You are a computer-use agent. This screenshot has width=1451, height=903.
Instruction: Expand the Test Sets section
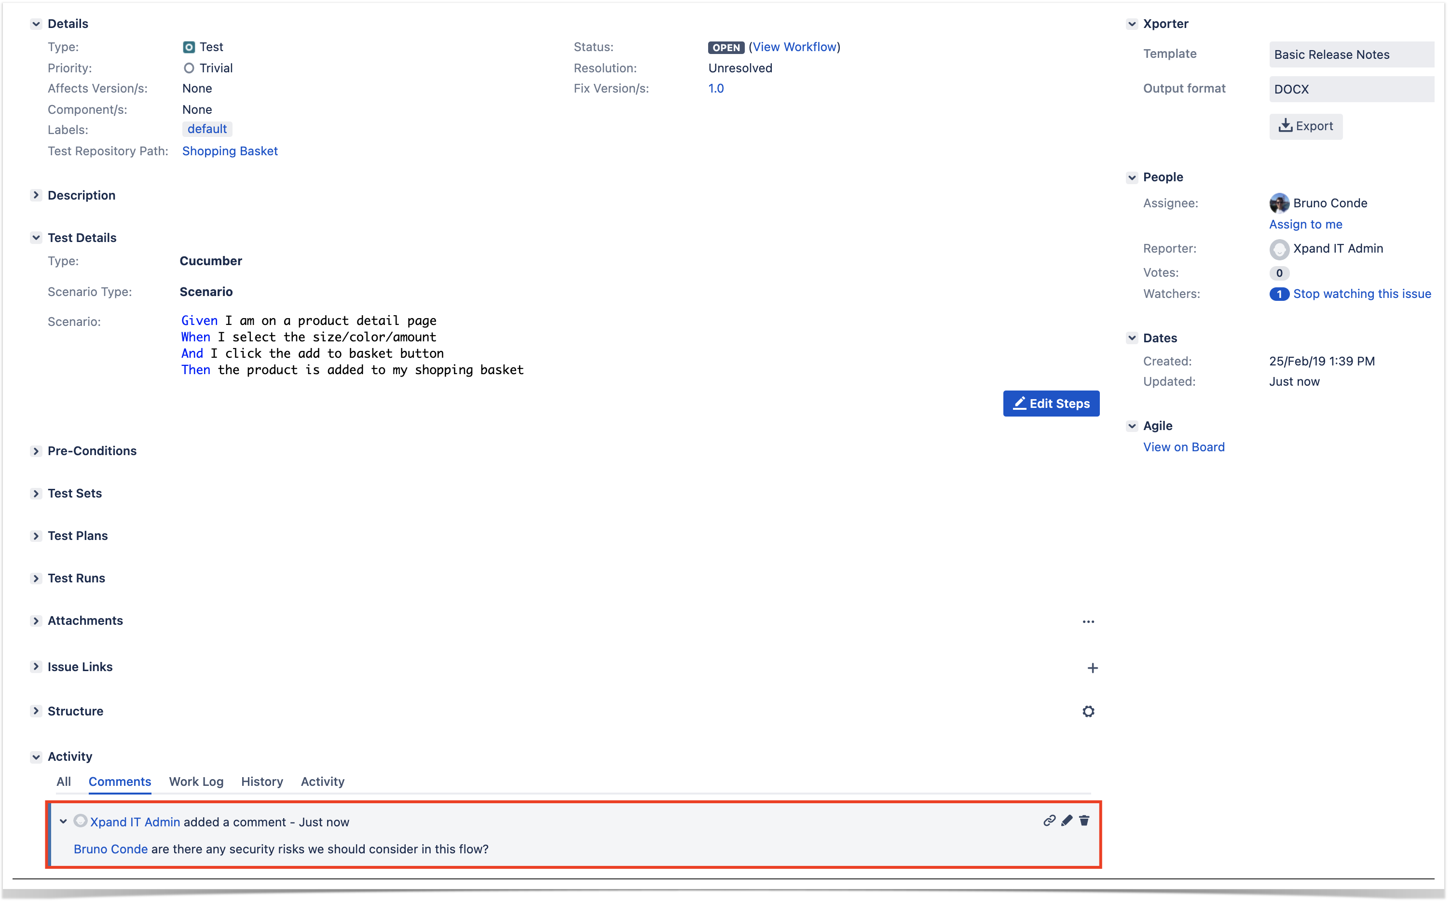pyautogui.click(x=36, y=494)
